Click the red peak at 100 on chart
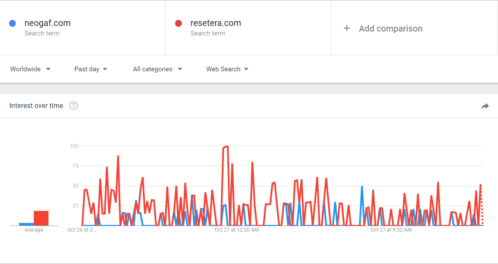Screen dimensions: 498x264 tap(227, 146)
